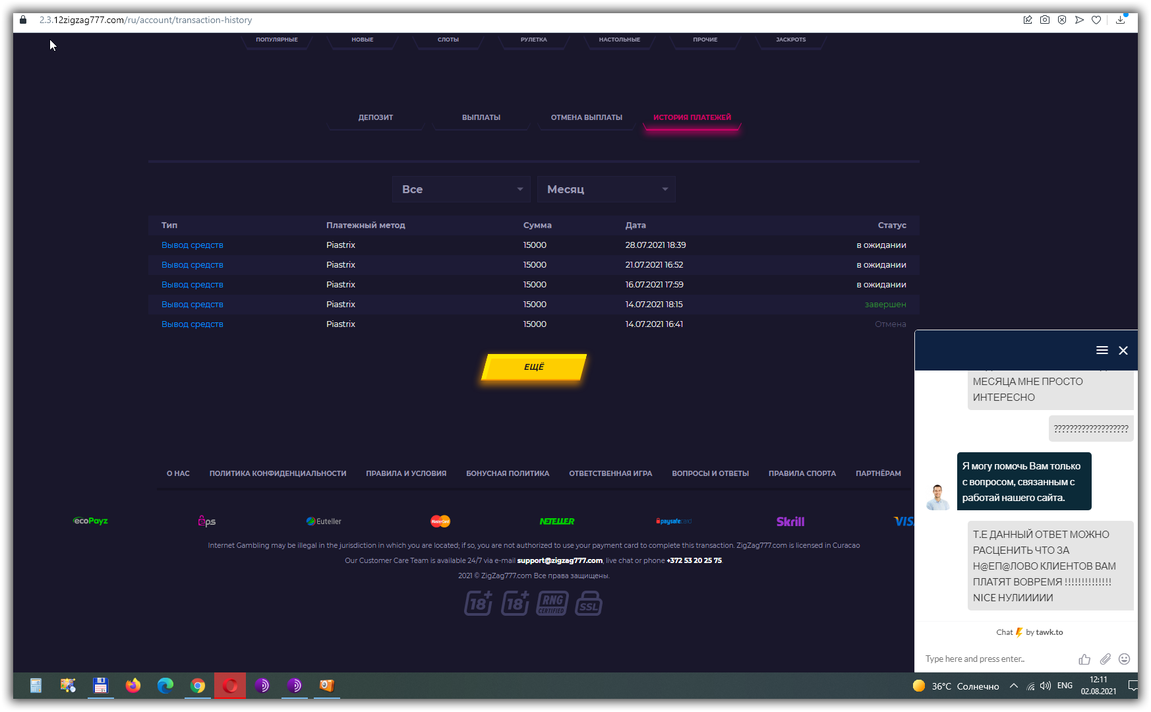The width and height of the screenshot is (1151, 712).
Task: Open the Calculator from the taskbar
Action: point(36,686)
